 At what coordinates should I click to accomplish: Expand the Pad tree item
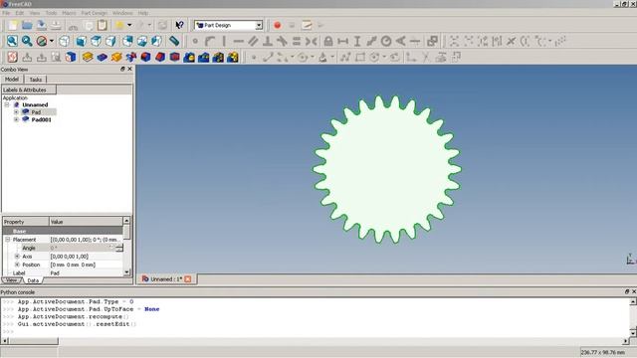click(16, 112)
